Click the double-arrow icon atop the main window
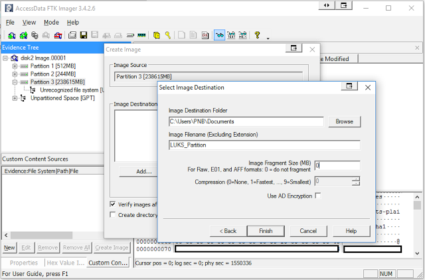Viewport: 425px width, 280px height. [327, 5]
